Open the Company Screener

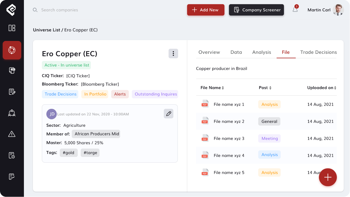pos(256,10)
